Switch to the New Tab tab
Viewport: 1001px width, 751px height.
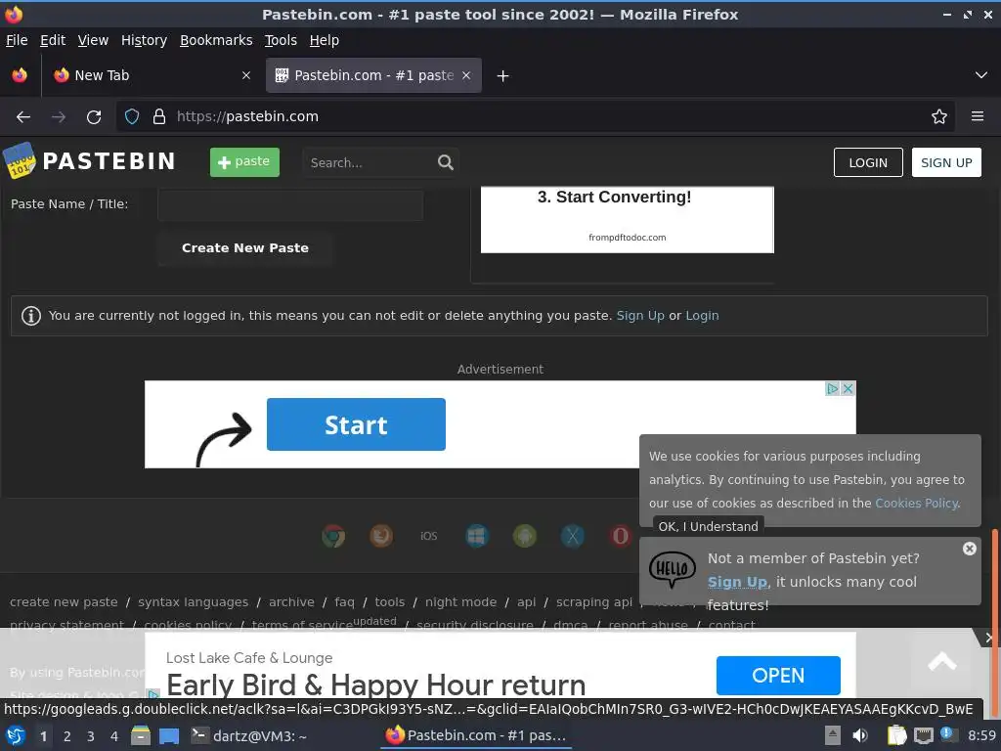(x=150, y=75)
